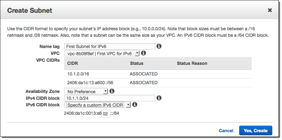Click the Status column header
This screenshot has width=282, height=140.
coord(136,63)
